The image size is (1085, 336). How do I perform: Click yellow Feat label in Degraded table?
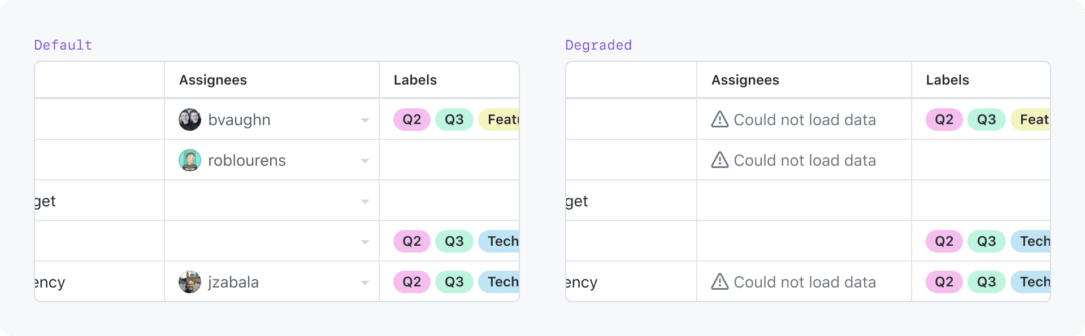(1032, 120)
